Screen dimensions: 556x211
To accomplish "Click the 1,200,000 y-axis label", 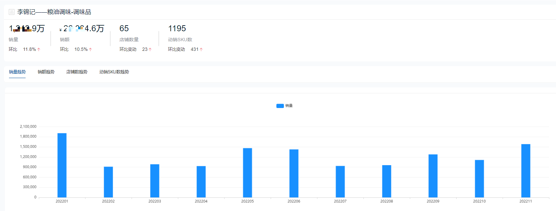I will click(28, 157).
